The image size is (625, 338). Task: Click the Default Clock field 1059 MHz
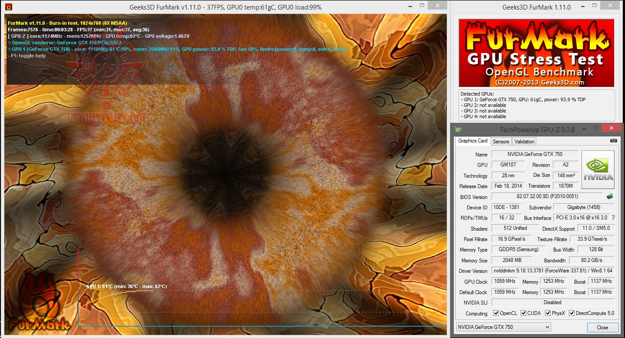505,292
